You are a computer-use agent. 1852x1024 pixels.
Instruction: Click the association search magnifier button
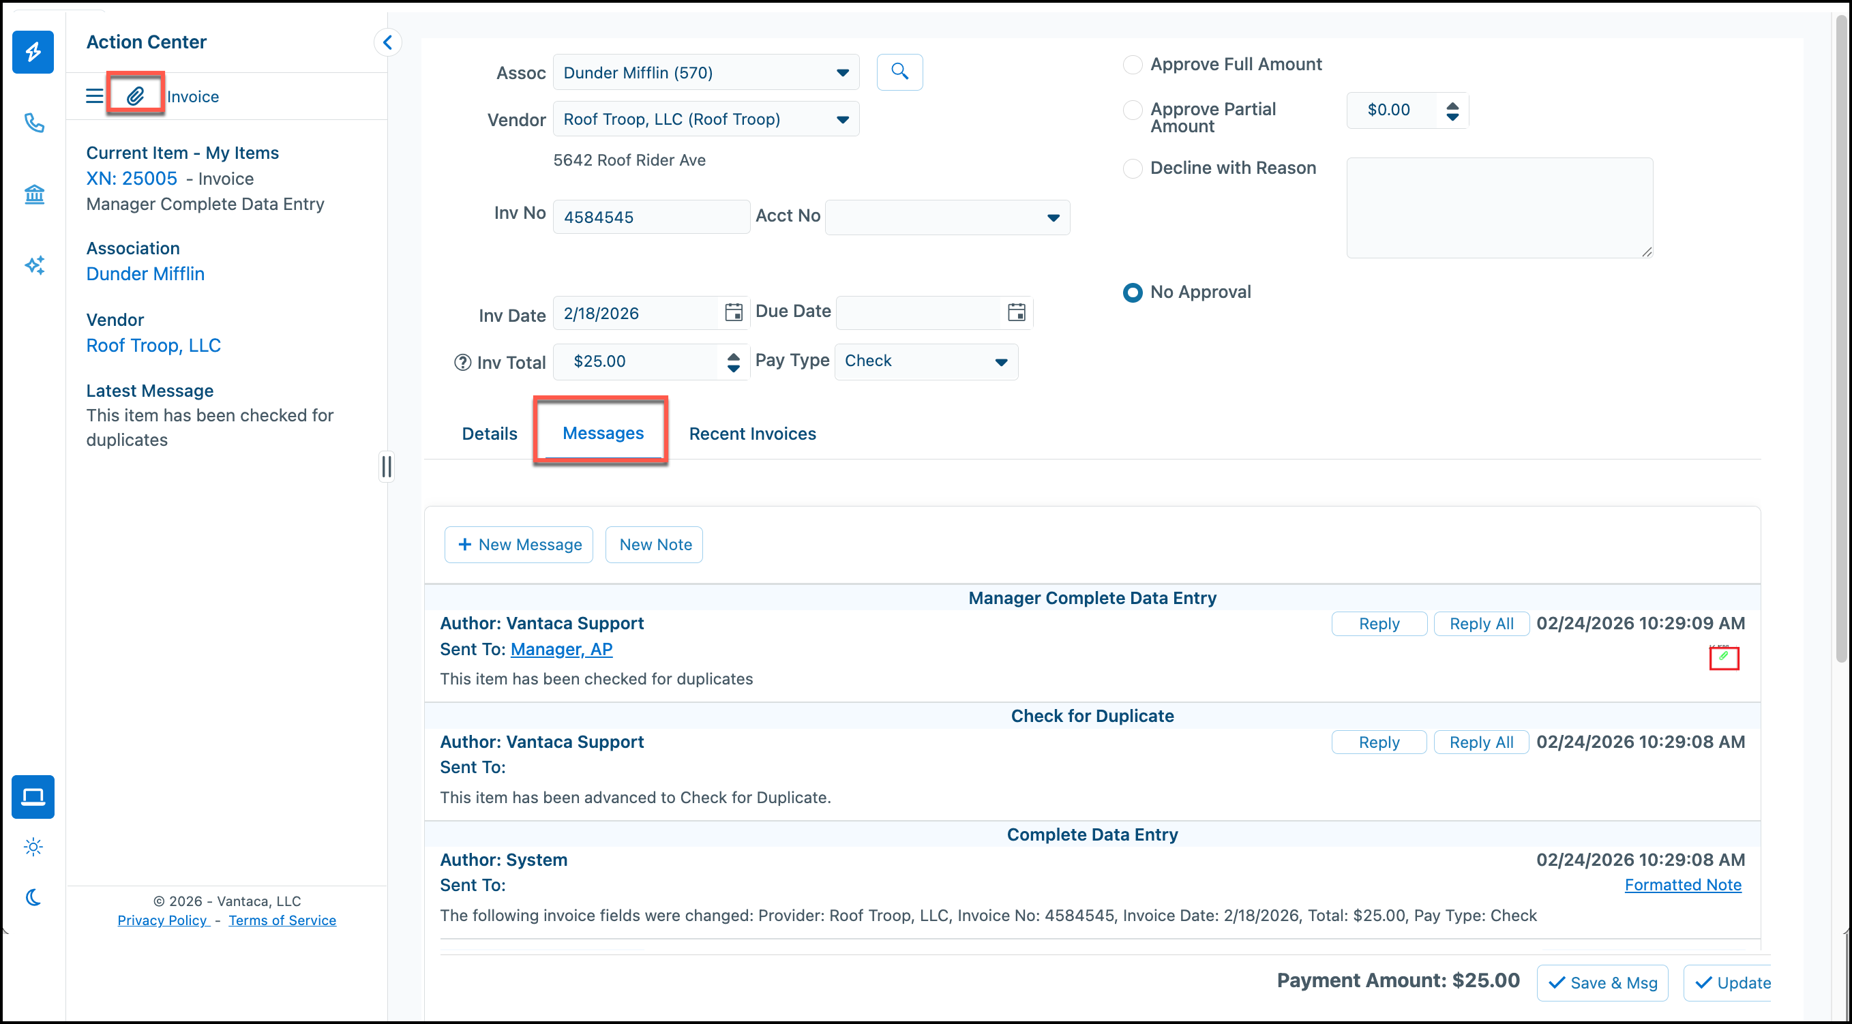click(x=899, y=72)
